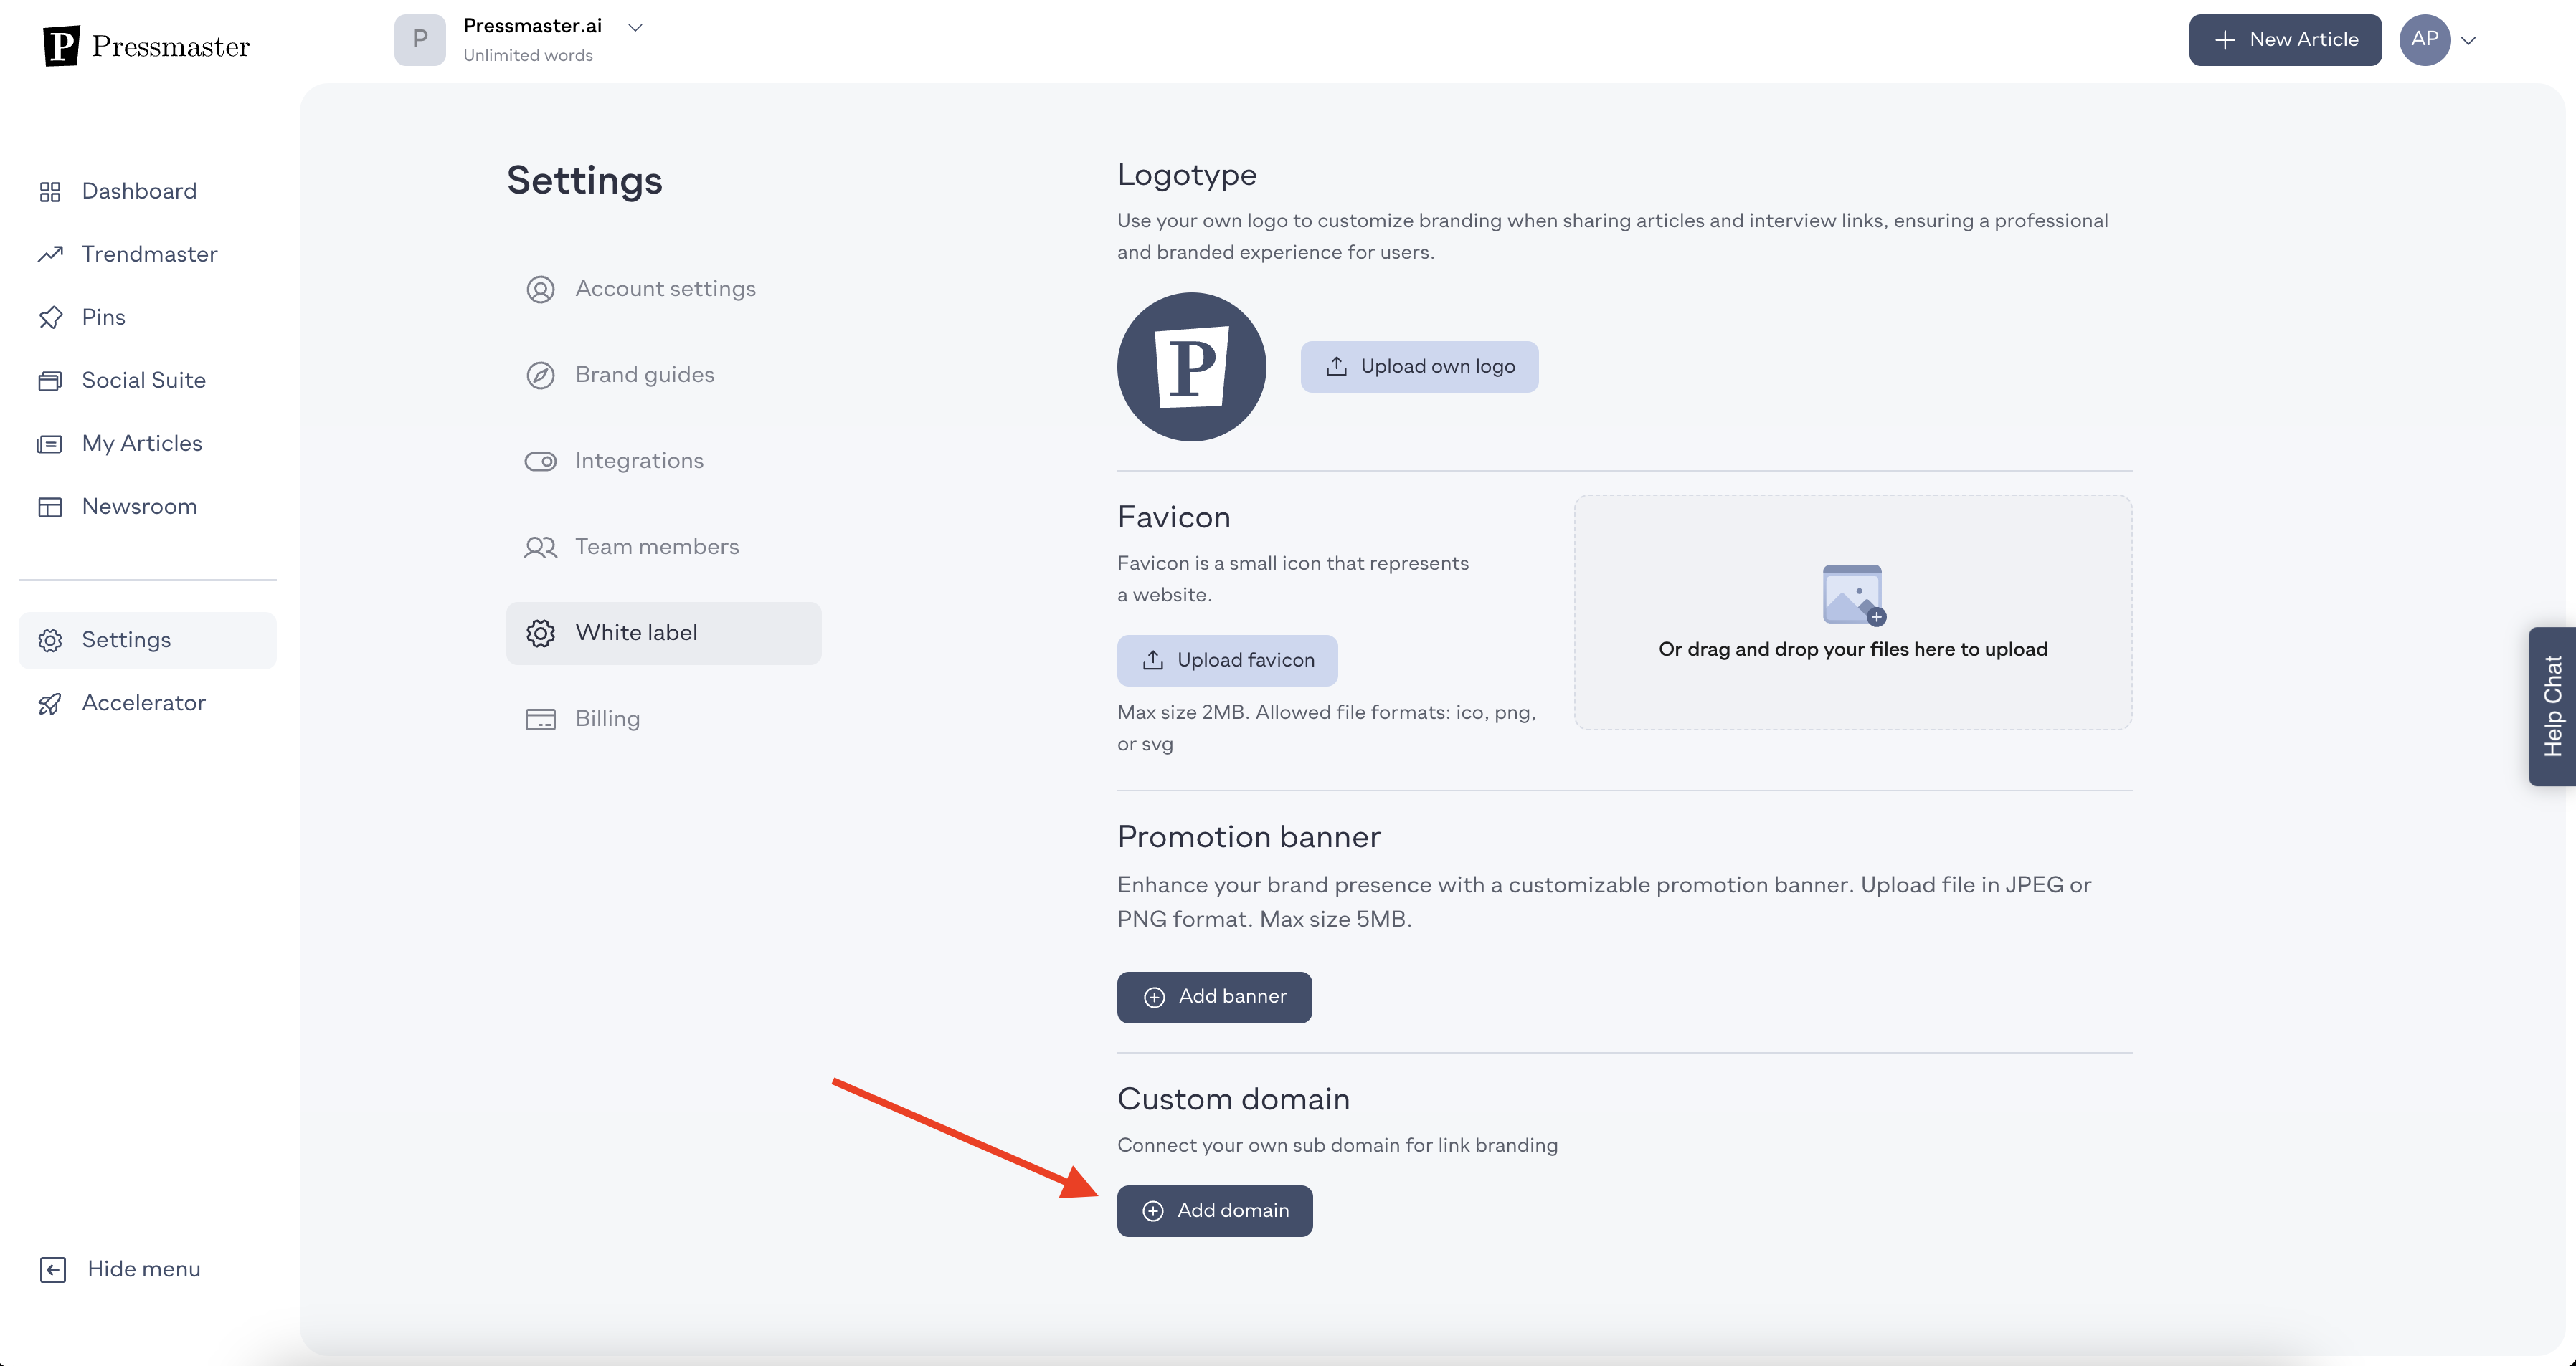
Task: Open Dashboard grid icon in sidebar
Action: click(x=50, y=191)
